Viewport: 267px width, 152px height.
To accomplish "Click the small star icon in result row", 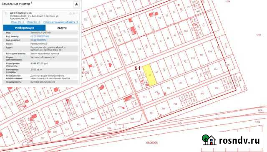I will click(74, 13).
